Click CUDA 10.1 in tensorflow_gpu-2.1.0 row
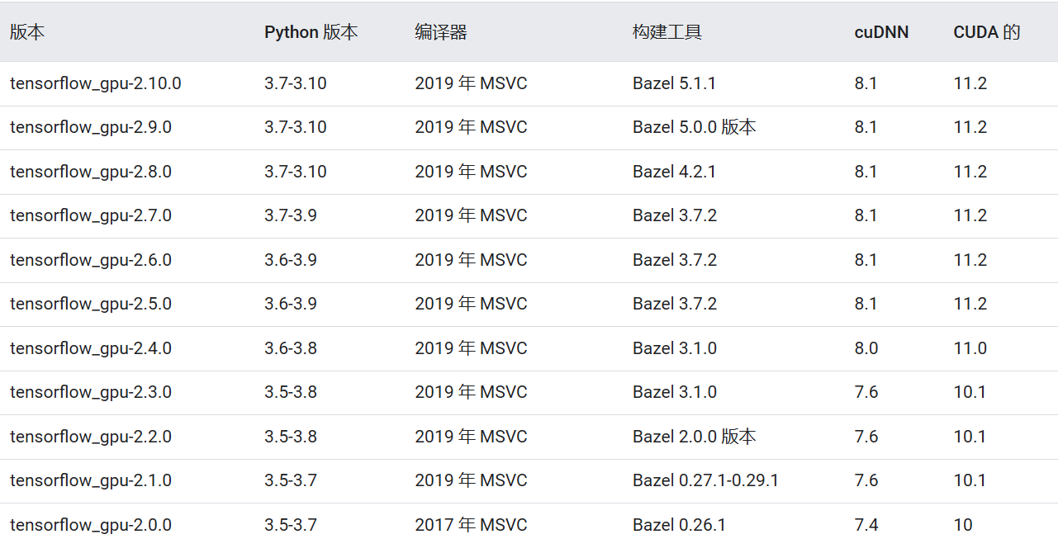The image size is (1058, 539). [x=970, y=480]
